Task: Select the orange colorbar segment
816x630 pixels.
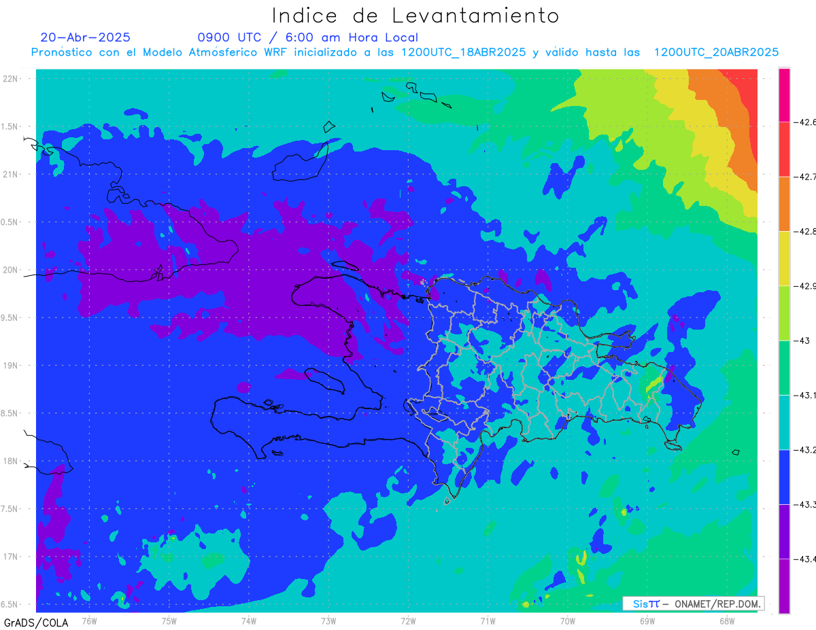Action: click(784, 204)
